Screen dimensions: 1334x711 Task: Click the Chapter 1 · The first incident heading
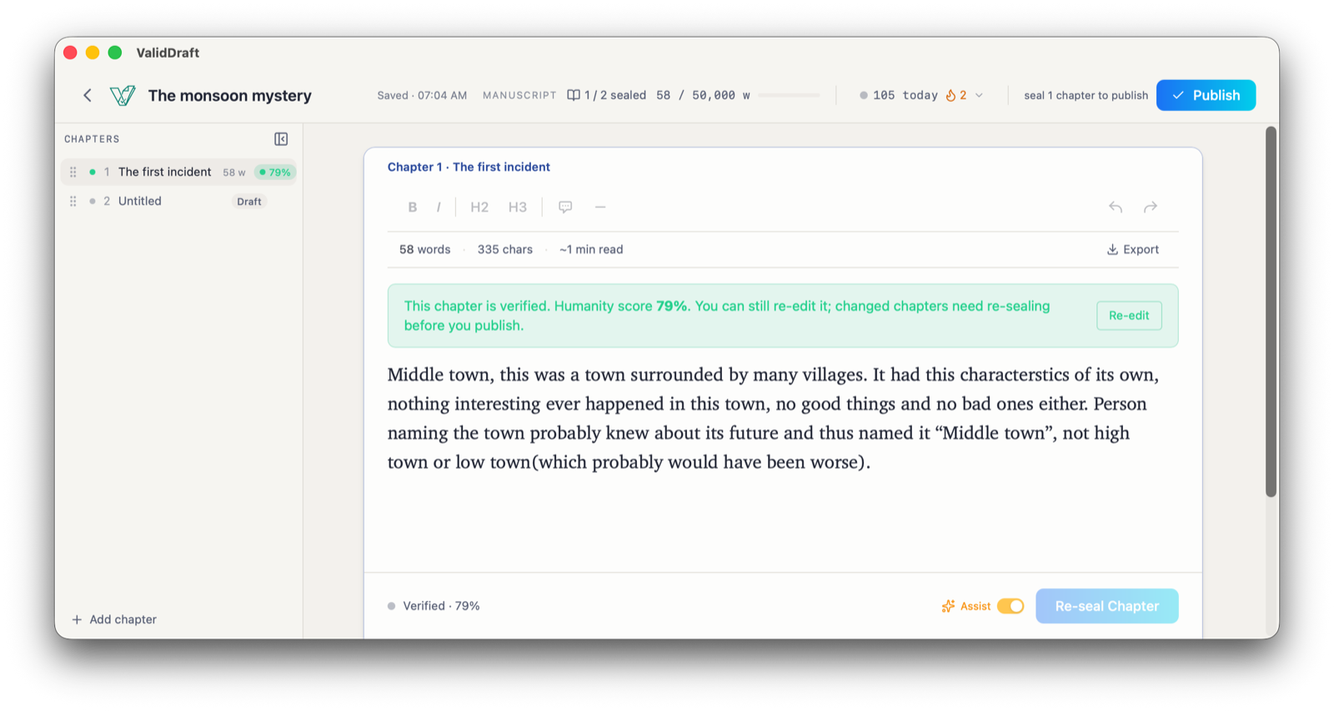pyautogui.click(x=469, y=167)
